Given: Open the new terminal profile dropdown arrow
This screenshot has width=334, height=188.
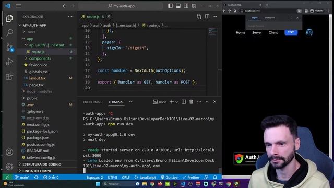Looking at the screenshot, I should click(176, 102).
